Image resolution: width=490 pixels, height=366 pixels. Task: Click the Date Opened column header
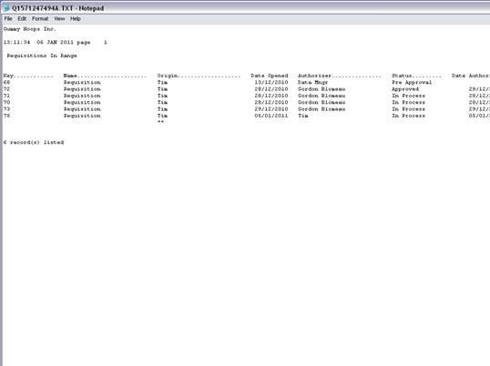point(270,76)
